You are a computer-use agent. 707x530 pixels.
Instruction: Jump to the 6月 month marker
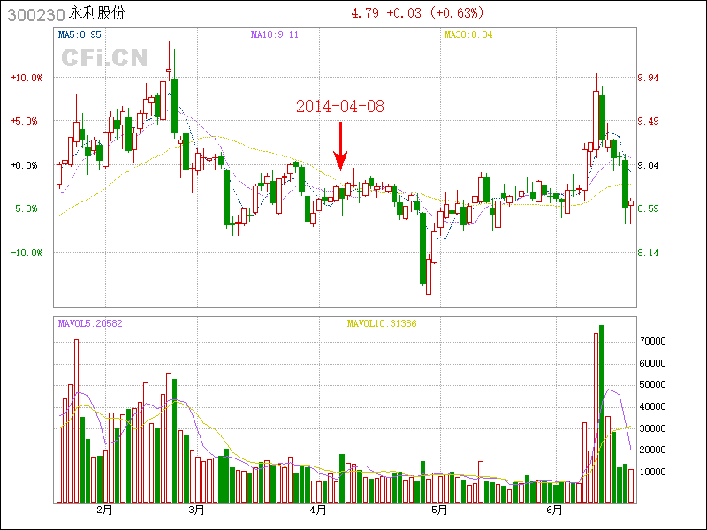(554, 510)
